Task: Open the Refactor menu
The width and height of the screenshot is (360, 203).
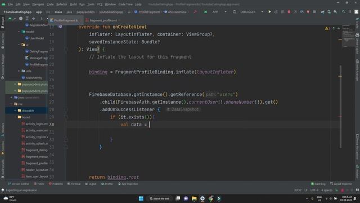Action: 62,4
